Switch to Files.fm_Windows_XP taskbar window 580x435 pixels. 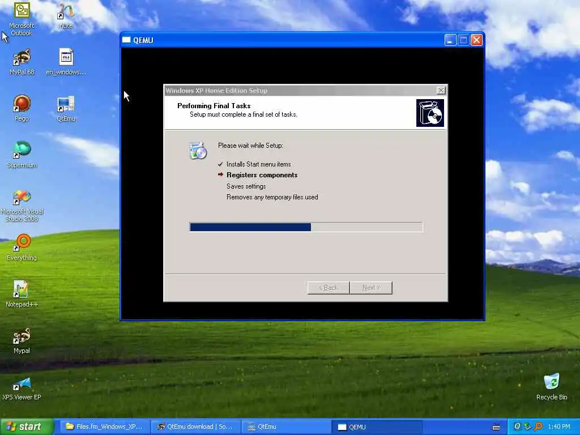coord(105,427)
